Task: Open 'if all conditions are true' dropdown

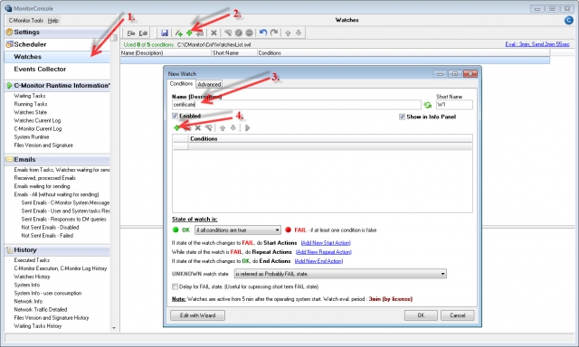Action: point(238,230)
